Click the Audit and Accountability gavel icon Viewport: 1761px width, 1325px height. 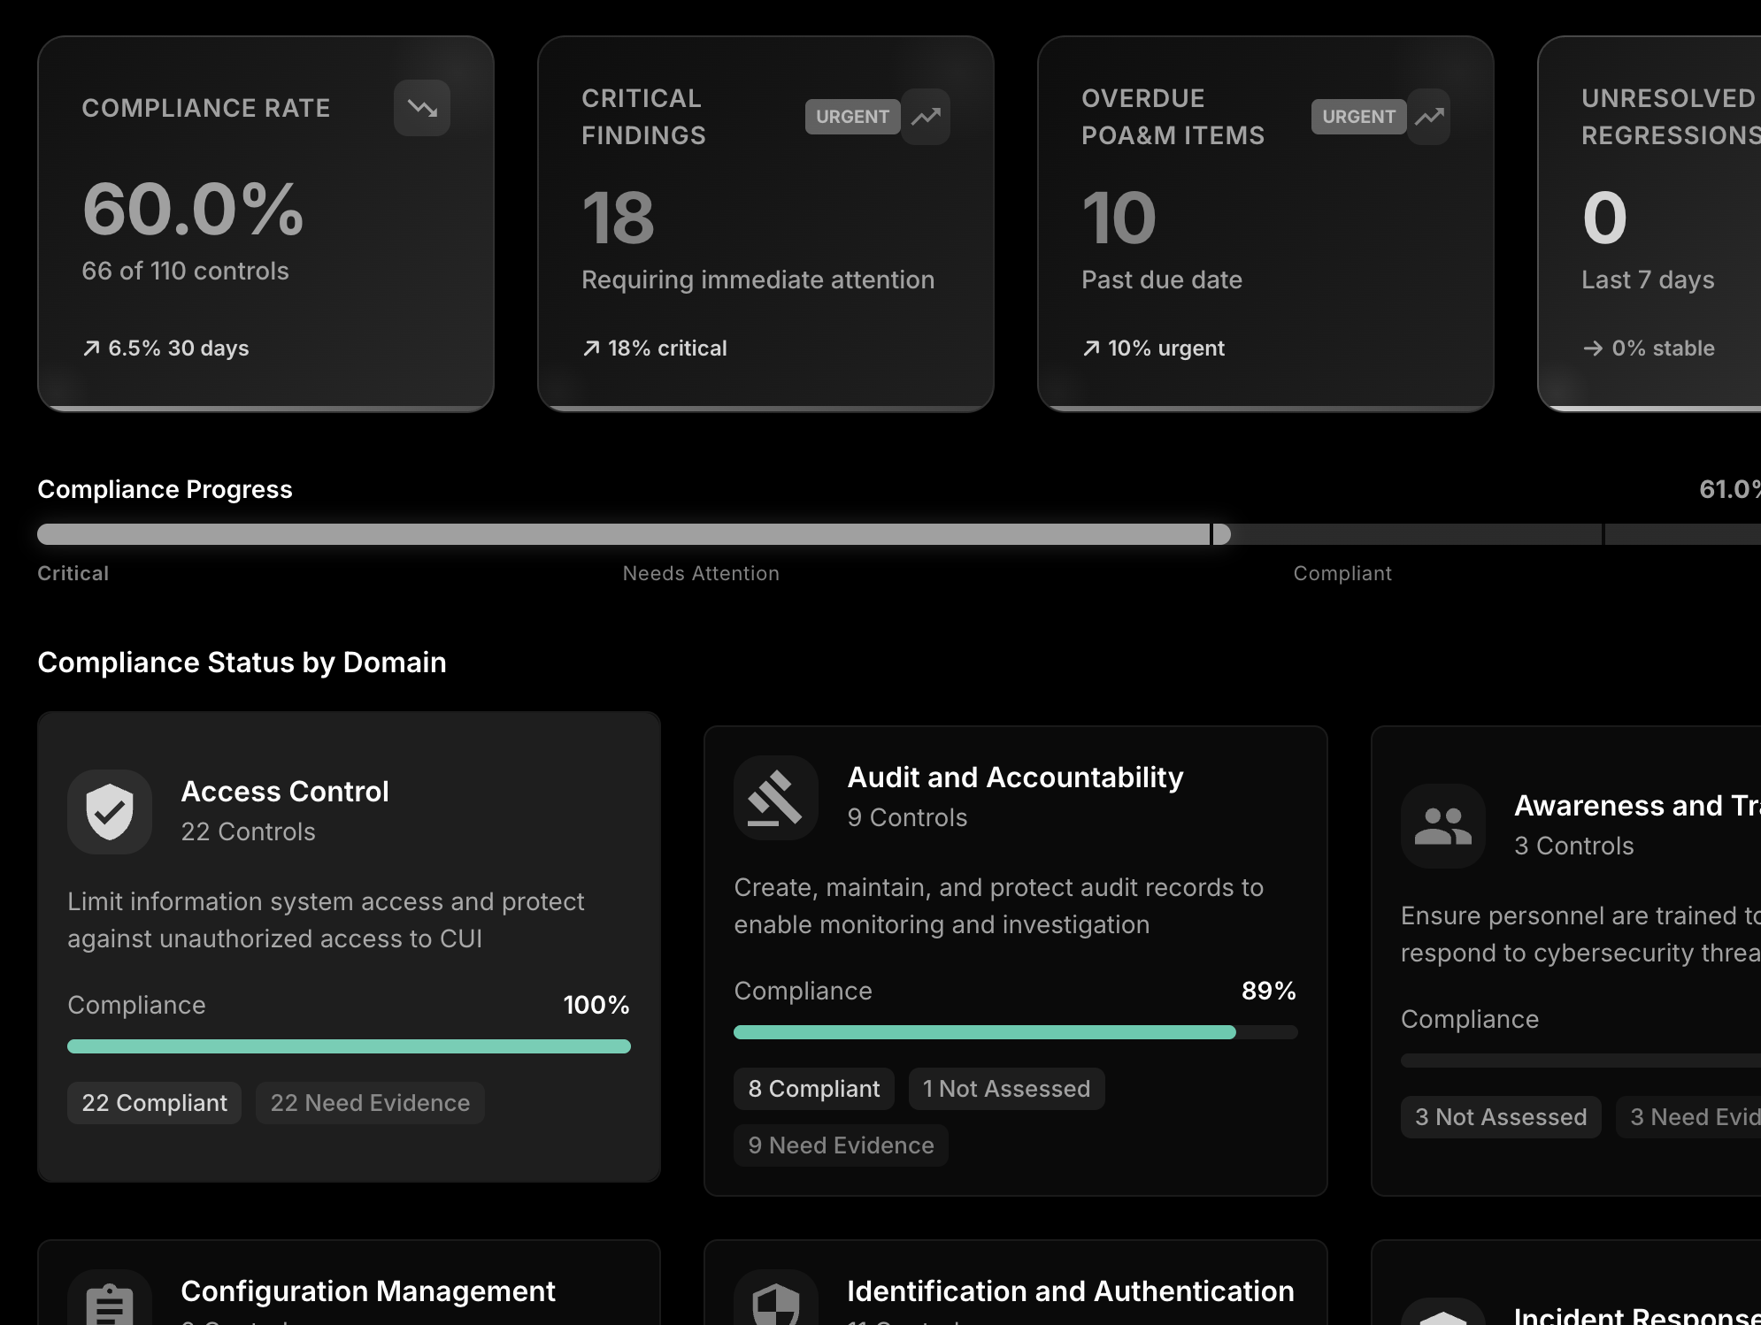pyautogui.click(x=775, y=798)
